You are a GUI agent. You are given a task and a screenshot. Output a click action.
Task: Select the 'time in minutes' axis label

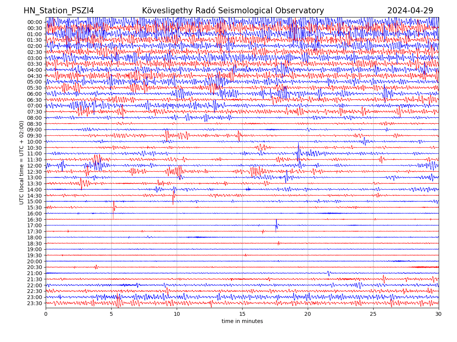coord(242,321)
